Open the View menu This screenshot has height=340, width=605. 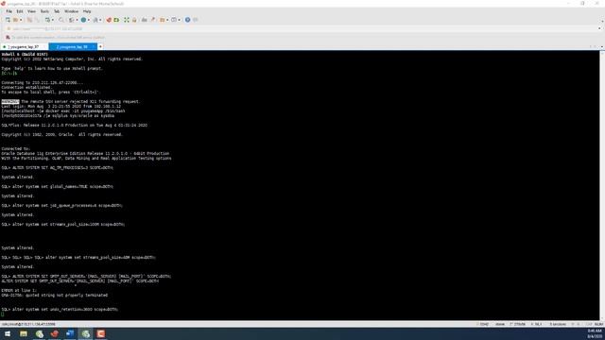[31, 11]
